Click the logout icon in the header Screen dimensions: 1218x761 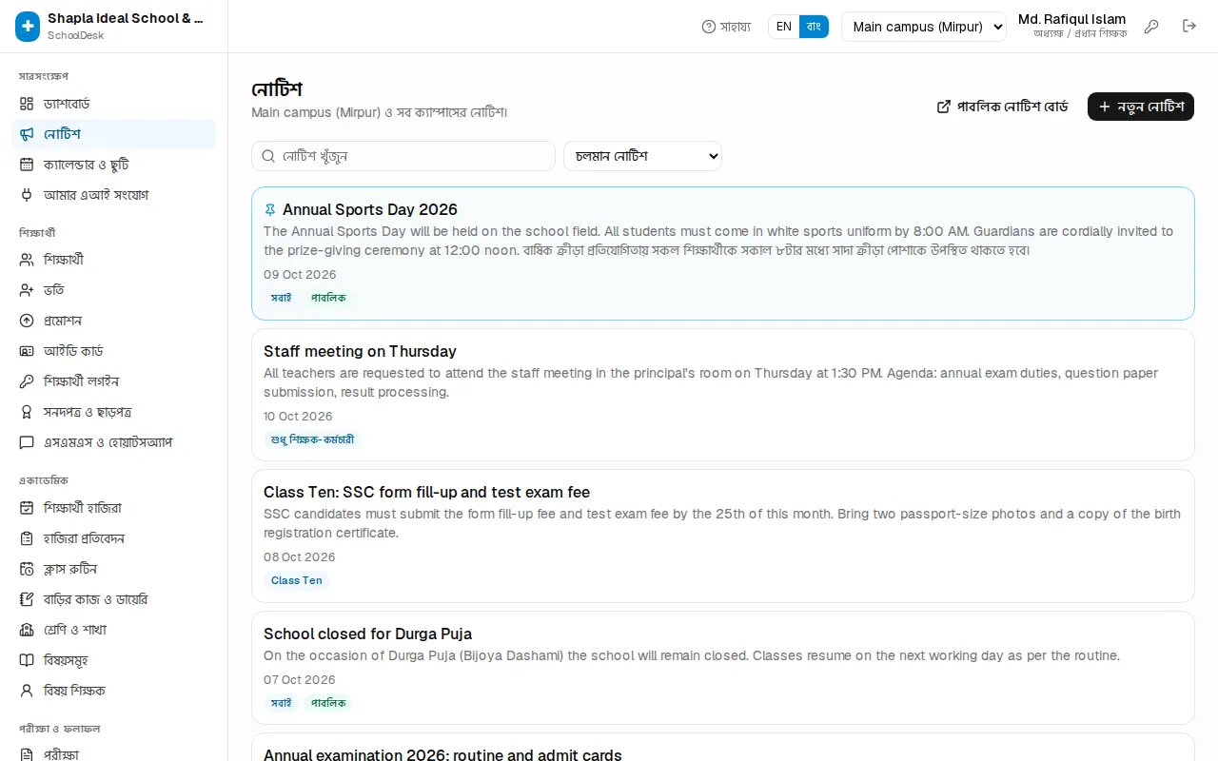(1189, 27)
